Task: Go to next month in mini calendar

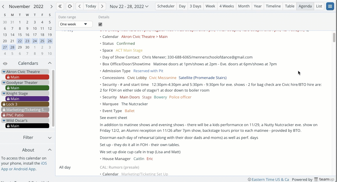Action: 51,7
